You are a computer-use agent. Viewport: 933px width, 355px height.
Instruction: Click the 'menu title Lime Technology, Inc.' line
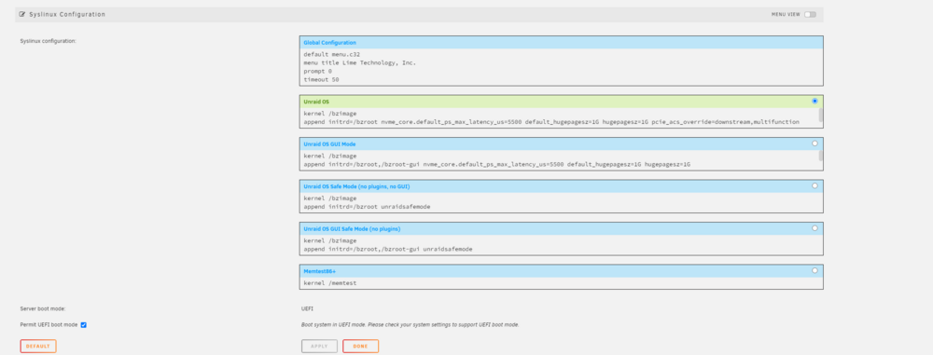(360, 62)
